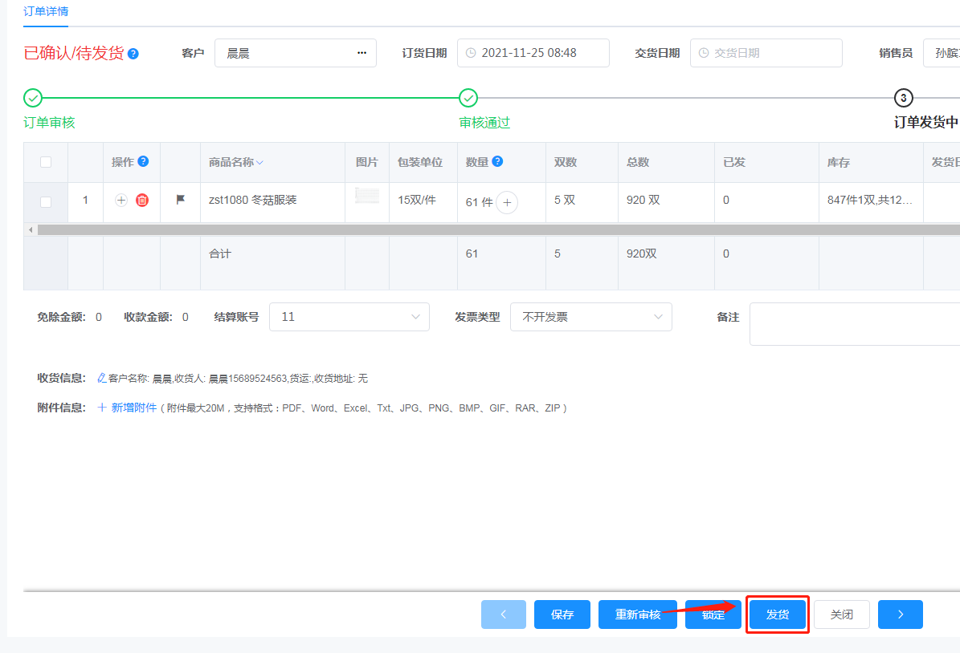The width and height of the screenshot is (960, 653).
Task: Sort by the 商品名称 column chevron
Action: pyautogui.click(x=259, y=163)
